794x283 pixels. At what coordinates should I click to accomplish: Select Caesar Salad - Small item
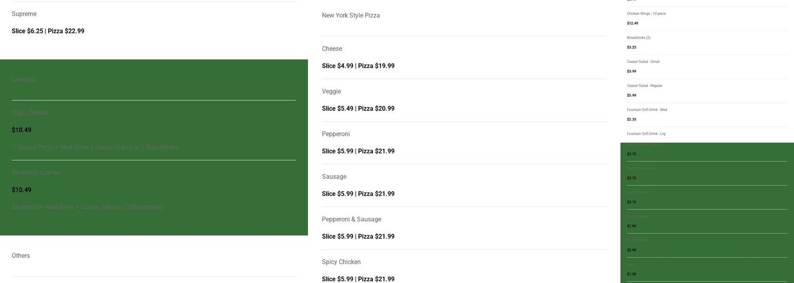tap(643, 62)
